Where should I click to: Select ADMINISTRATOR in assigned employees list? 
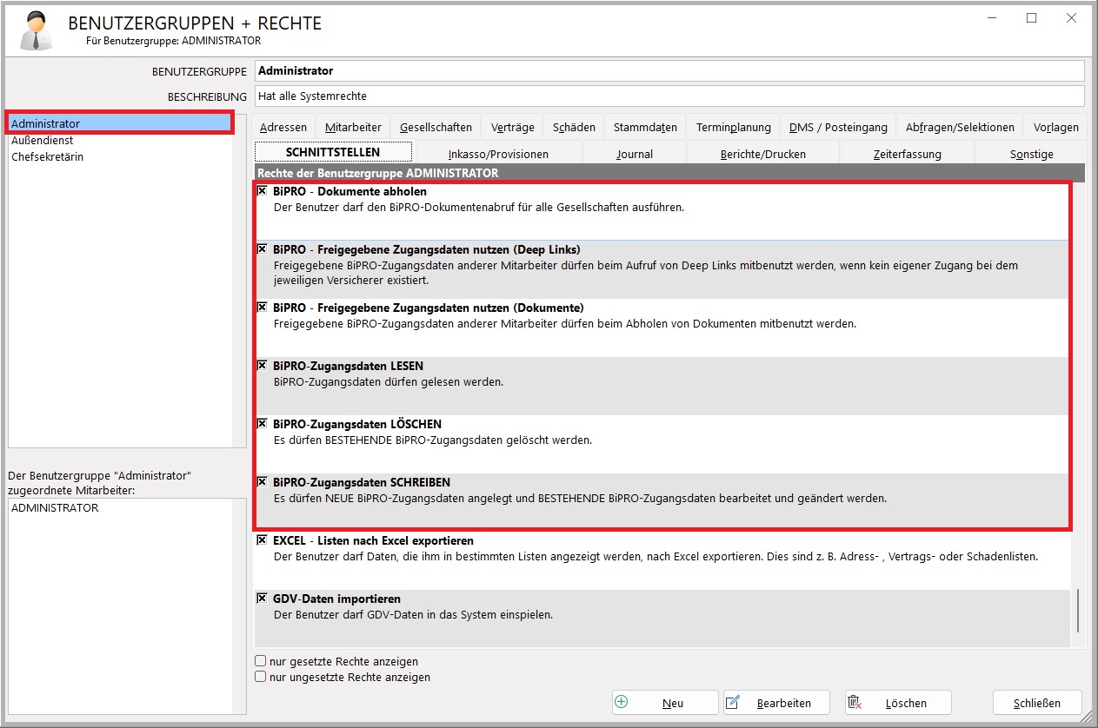tap(55, 508)
